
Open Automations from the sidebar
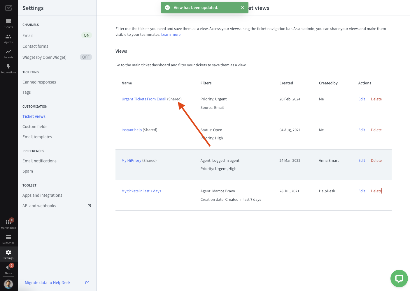8,69
